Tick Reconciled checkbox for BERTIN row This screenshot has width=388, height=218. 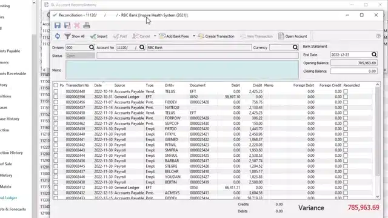346,182
